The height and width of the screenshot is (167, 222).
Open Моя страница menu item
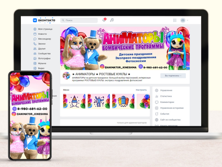pyautogui.click(x=45, y=29)
